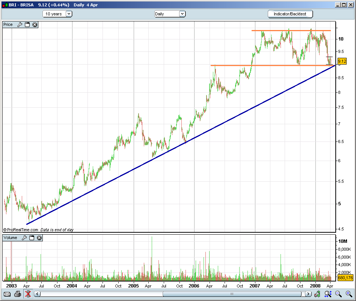Zoom in on the chart
The image size is (356, 301).
click(349, 294)
